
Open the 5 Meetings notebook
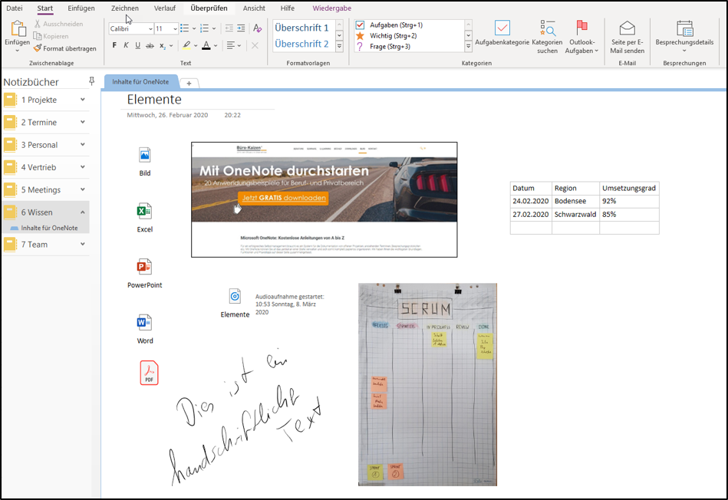[x=45, y=190]
